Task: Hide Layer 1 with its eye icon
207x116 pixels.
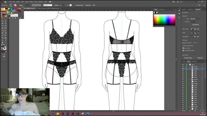Action: tap(183, 64)
